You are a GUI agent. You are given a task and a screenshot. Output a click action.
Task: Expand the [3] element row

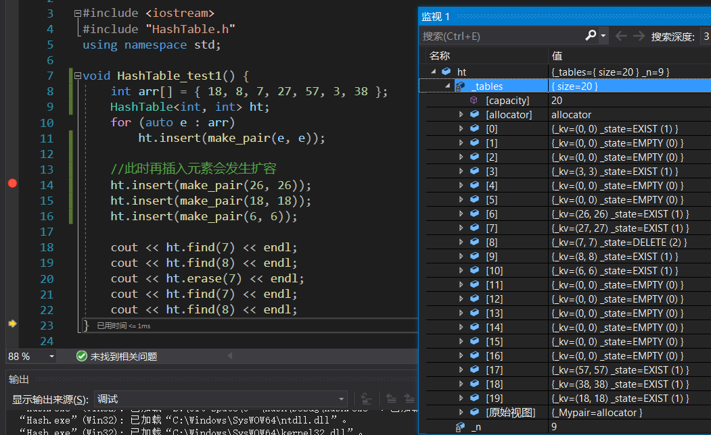click(x=461, y=171)
